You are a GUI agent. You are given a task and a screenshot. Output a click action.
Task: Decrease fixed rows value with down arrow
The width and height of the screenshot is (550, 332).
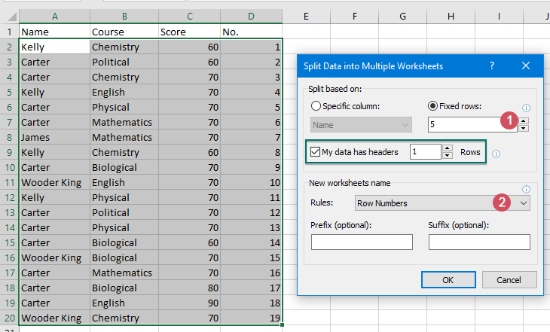point(524,128)
